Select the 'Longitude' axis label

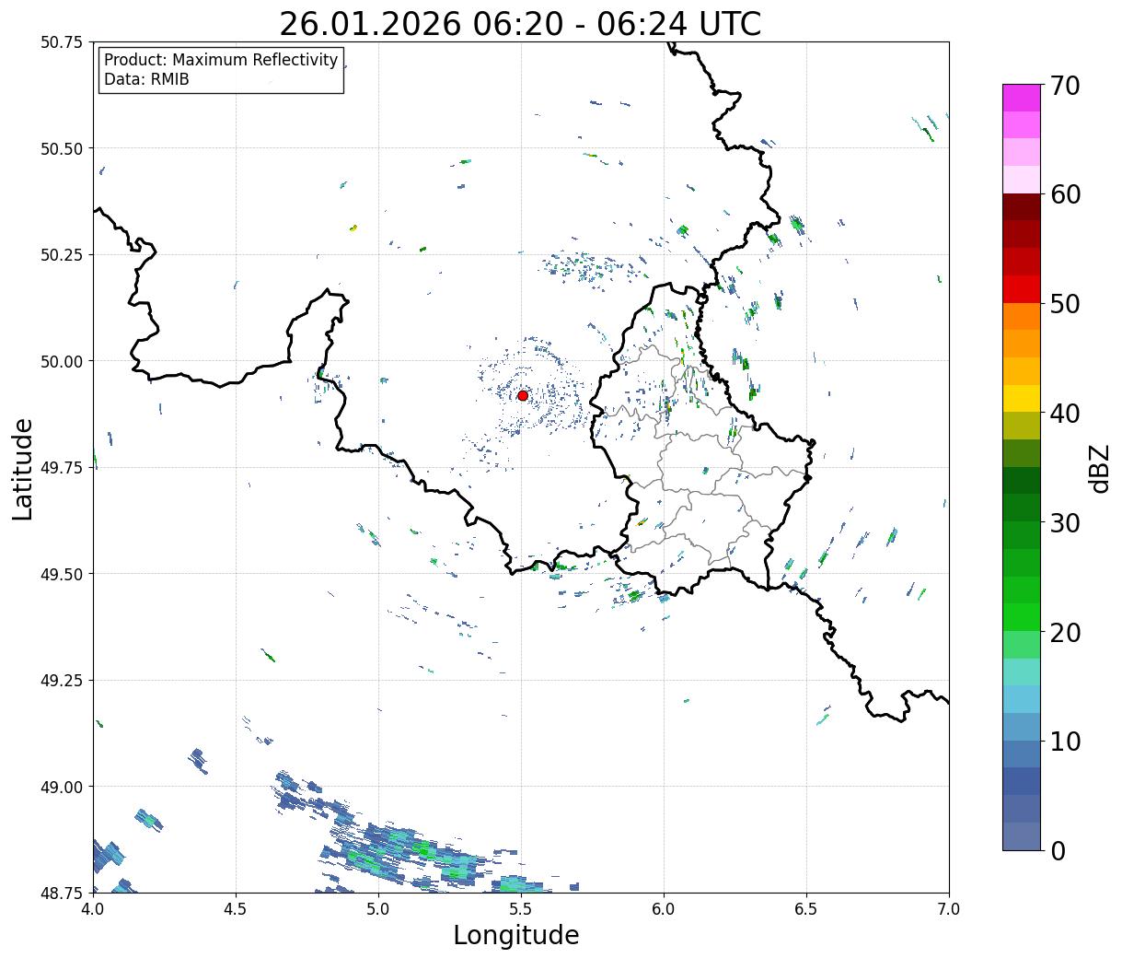pos(516,935)
